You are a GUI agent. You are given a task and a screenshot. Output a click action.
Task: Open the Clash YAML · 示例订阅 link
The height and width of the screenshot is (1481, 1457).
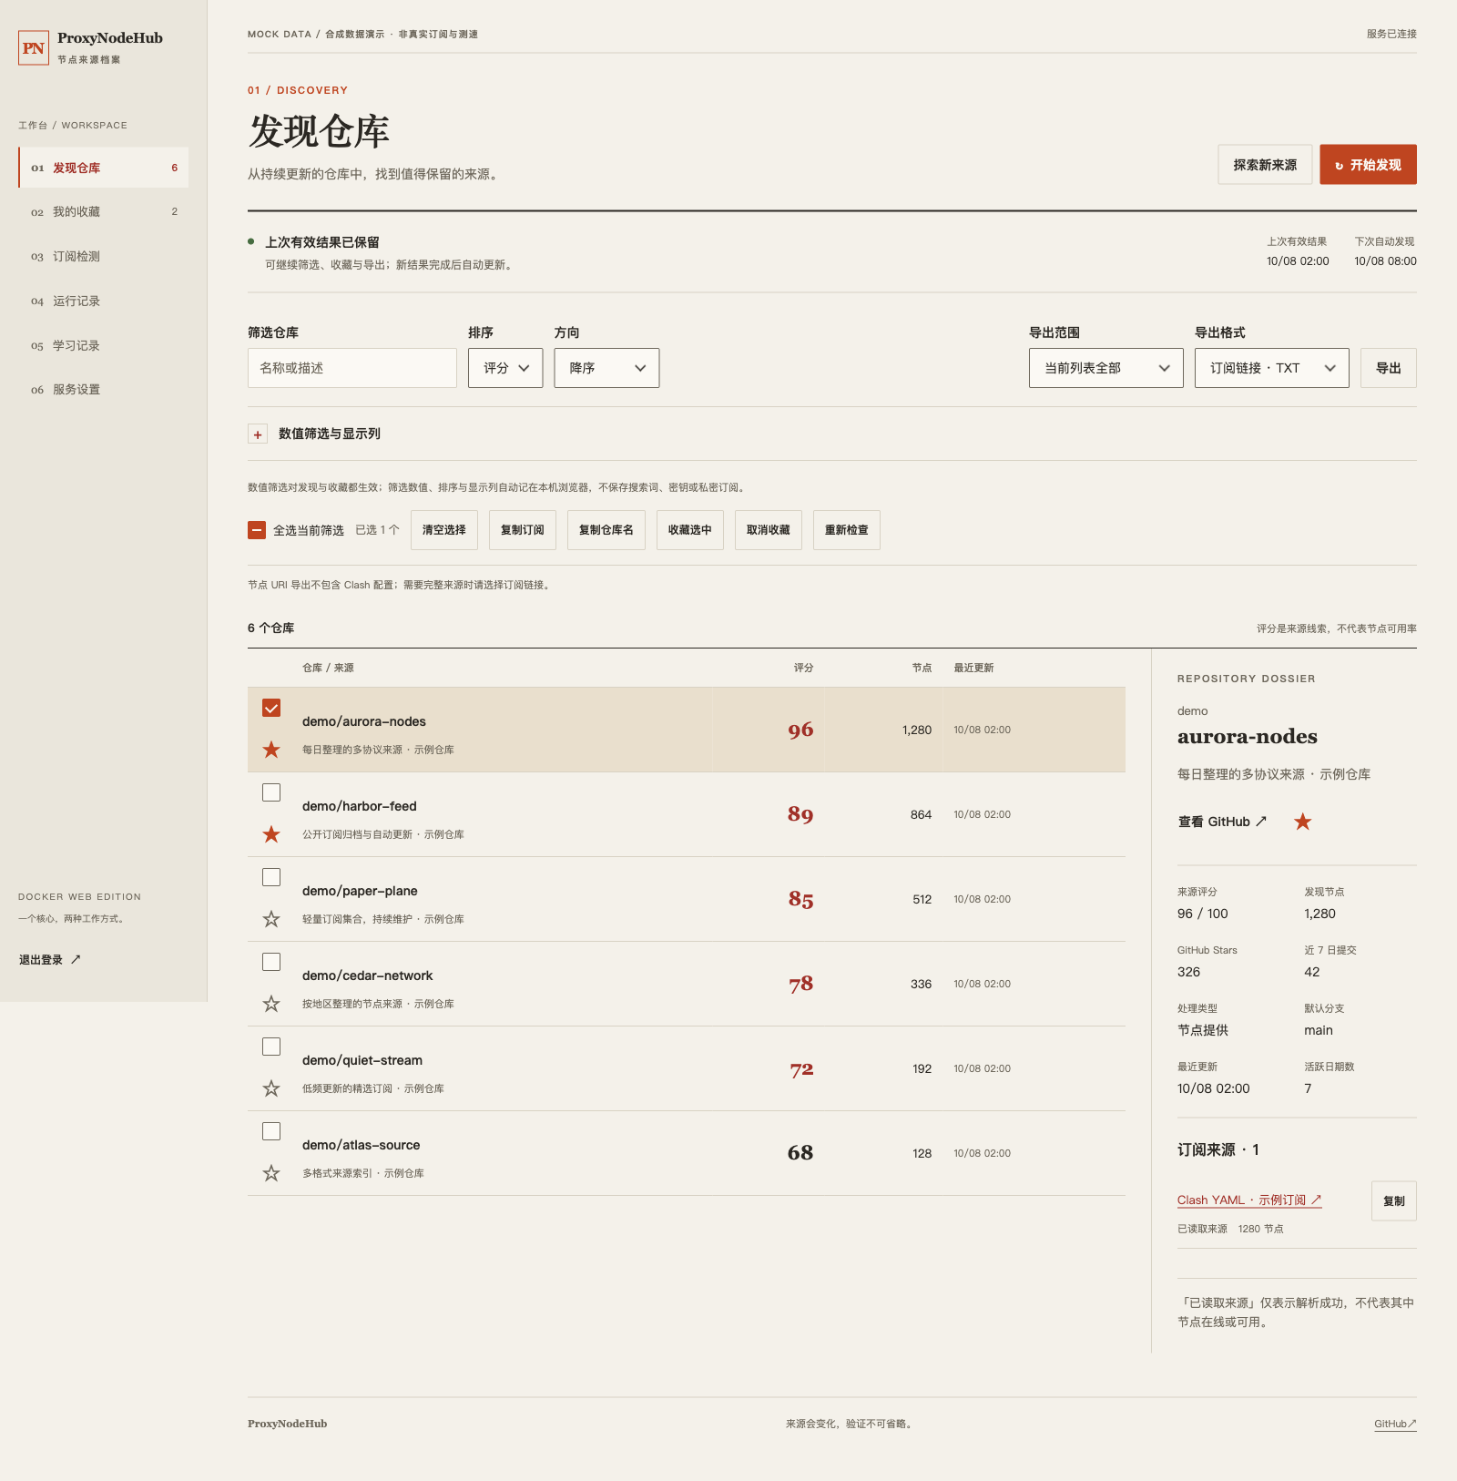click(x=1249, y=1200)
